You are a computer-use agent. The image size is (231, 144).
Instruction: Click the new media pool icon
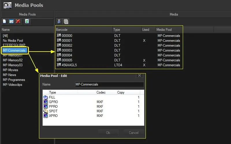(x=5, y=21)
